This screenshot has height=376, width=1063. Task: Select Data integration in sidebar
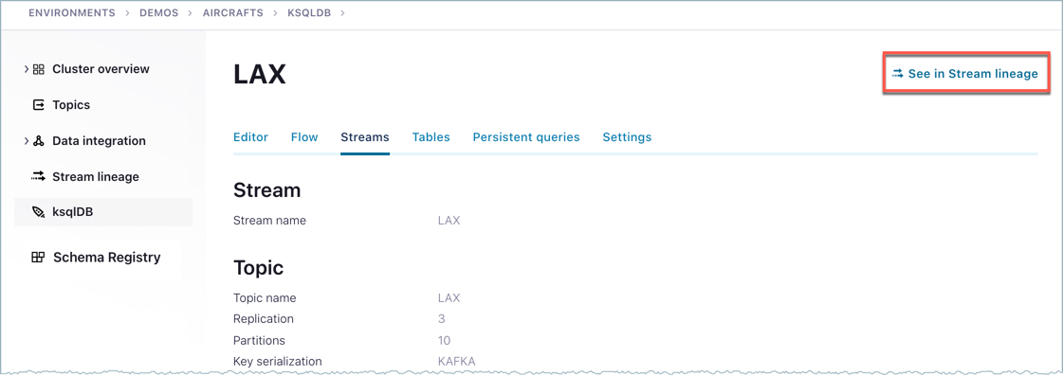point(99,141)
